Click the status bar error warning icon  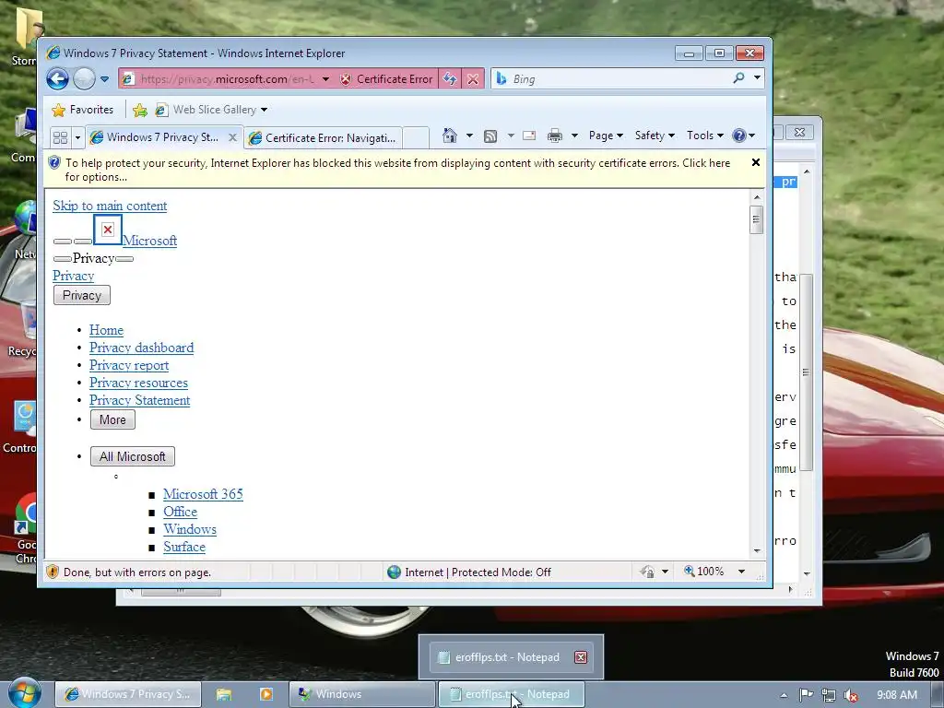53,572
